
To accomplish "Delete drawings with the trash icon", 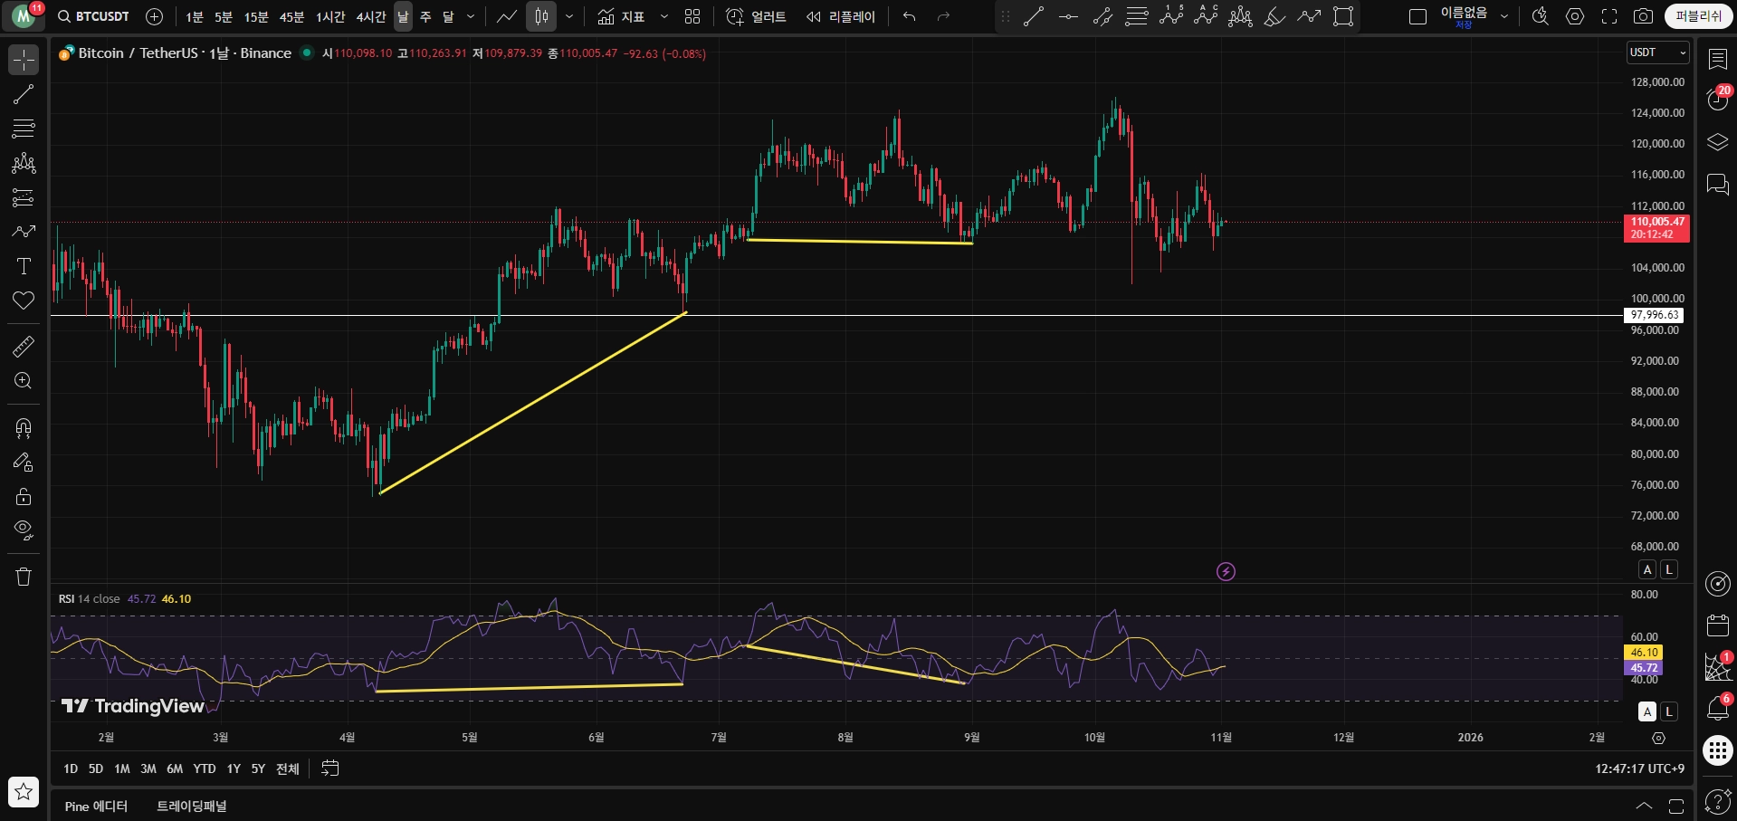I will coord(24,577).
